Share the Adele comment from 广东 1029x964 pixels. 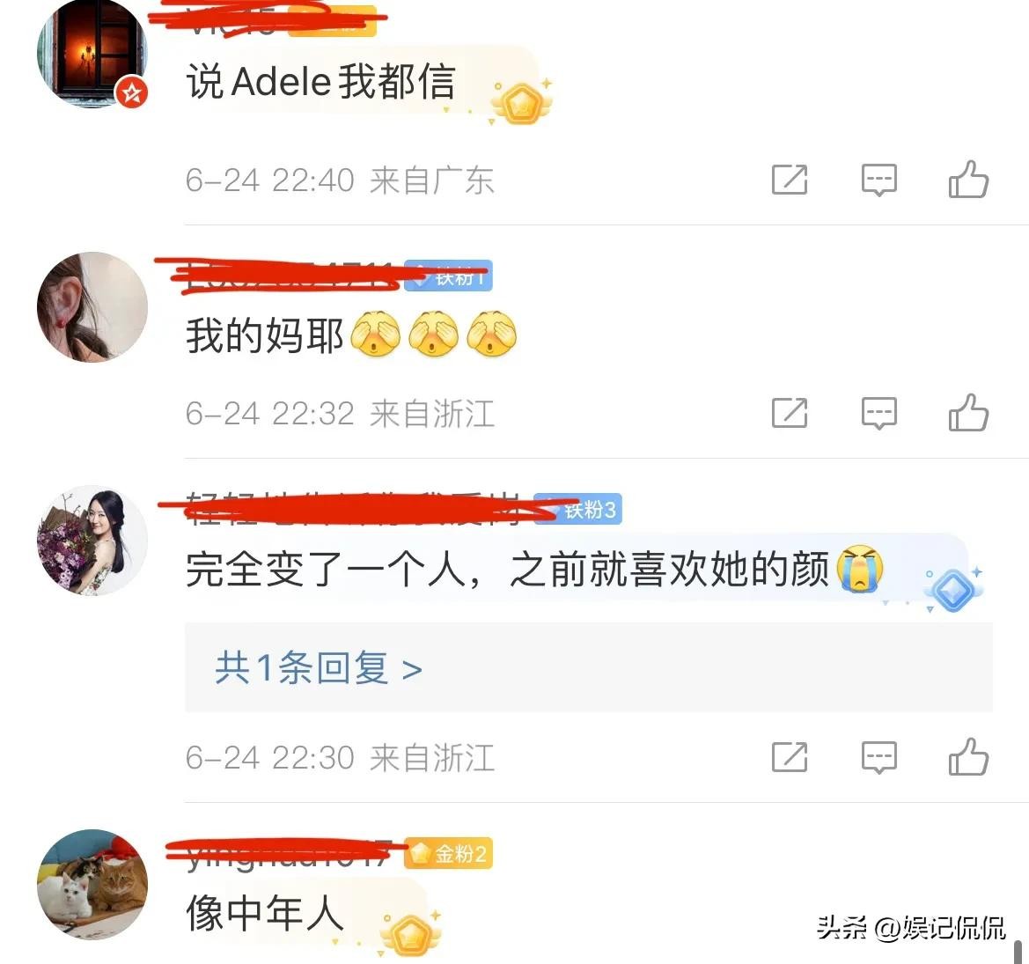(x=790, y=180)
